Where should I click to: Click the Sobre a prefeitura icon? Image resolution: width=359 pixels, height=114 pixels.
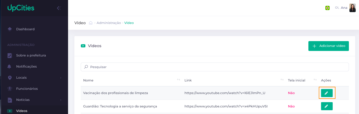pyautogui.click(x=10, y=55)
